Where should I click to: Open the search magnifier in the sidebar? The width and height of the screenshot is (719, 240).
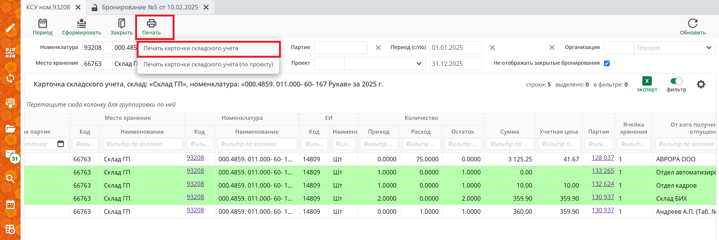(10, 179)
